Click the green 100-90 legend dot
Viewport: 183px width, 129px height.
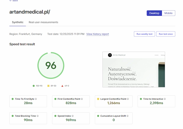[x=34, y=86]
